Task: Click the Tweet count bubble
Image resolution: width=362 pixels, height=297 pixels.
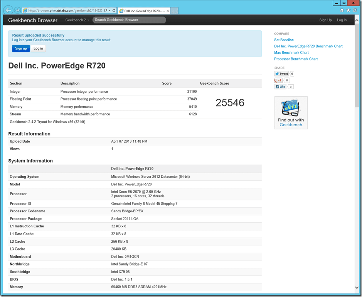Action: 292,74
